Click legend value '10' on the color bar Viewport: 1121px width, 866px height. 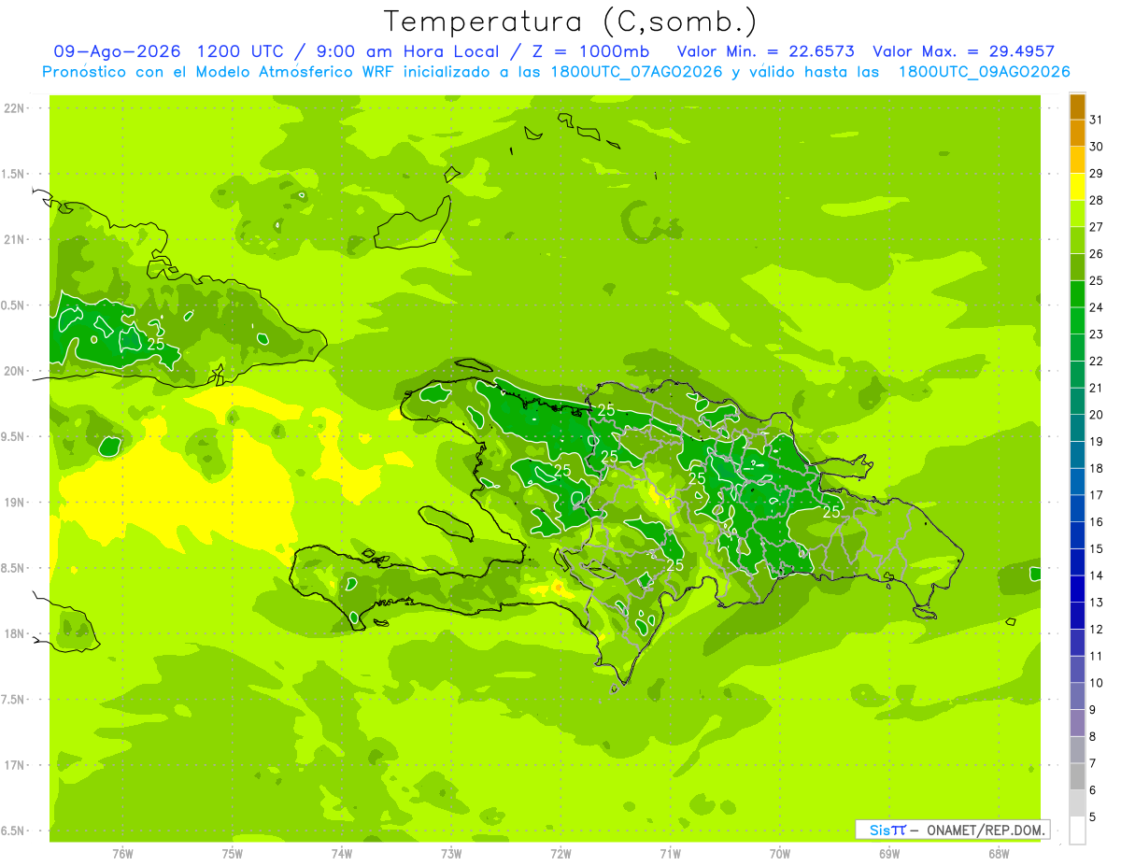click(1097, 682)
